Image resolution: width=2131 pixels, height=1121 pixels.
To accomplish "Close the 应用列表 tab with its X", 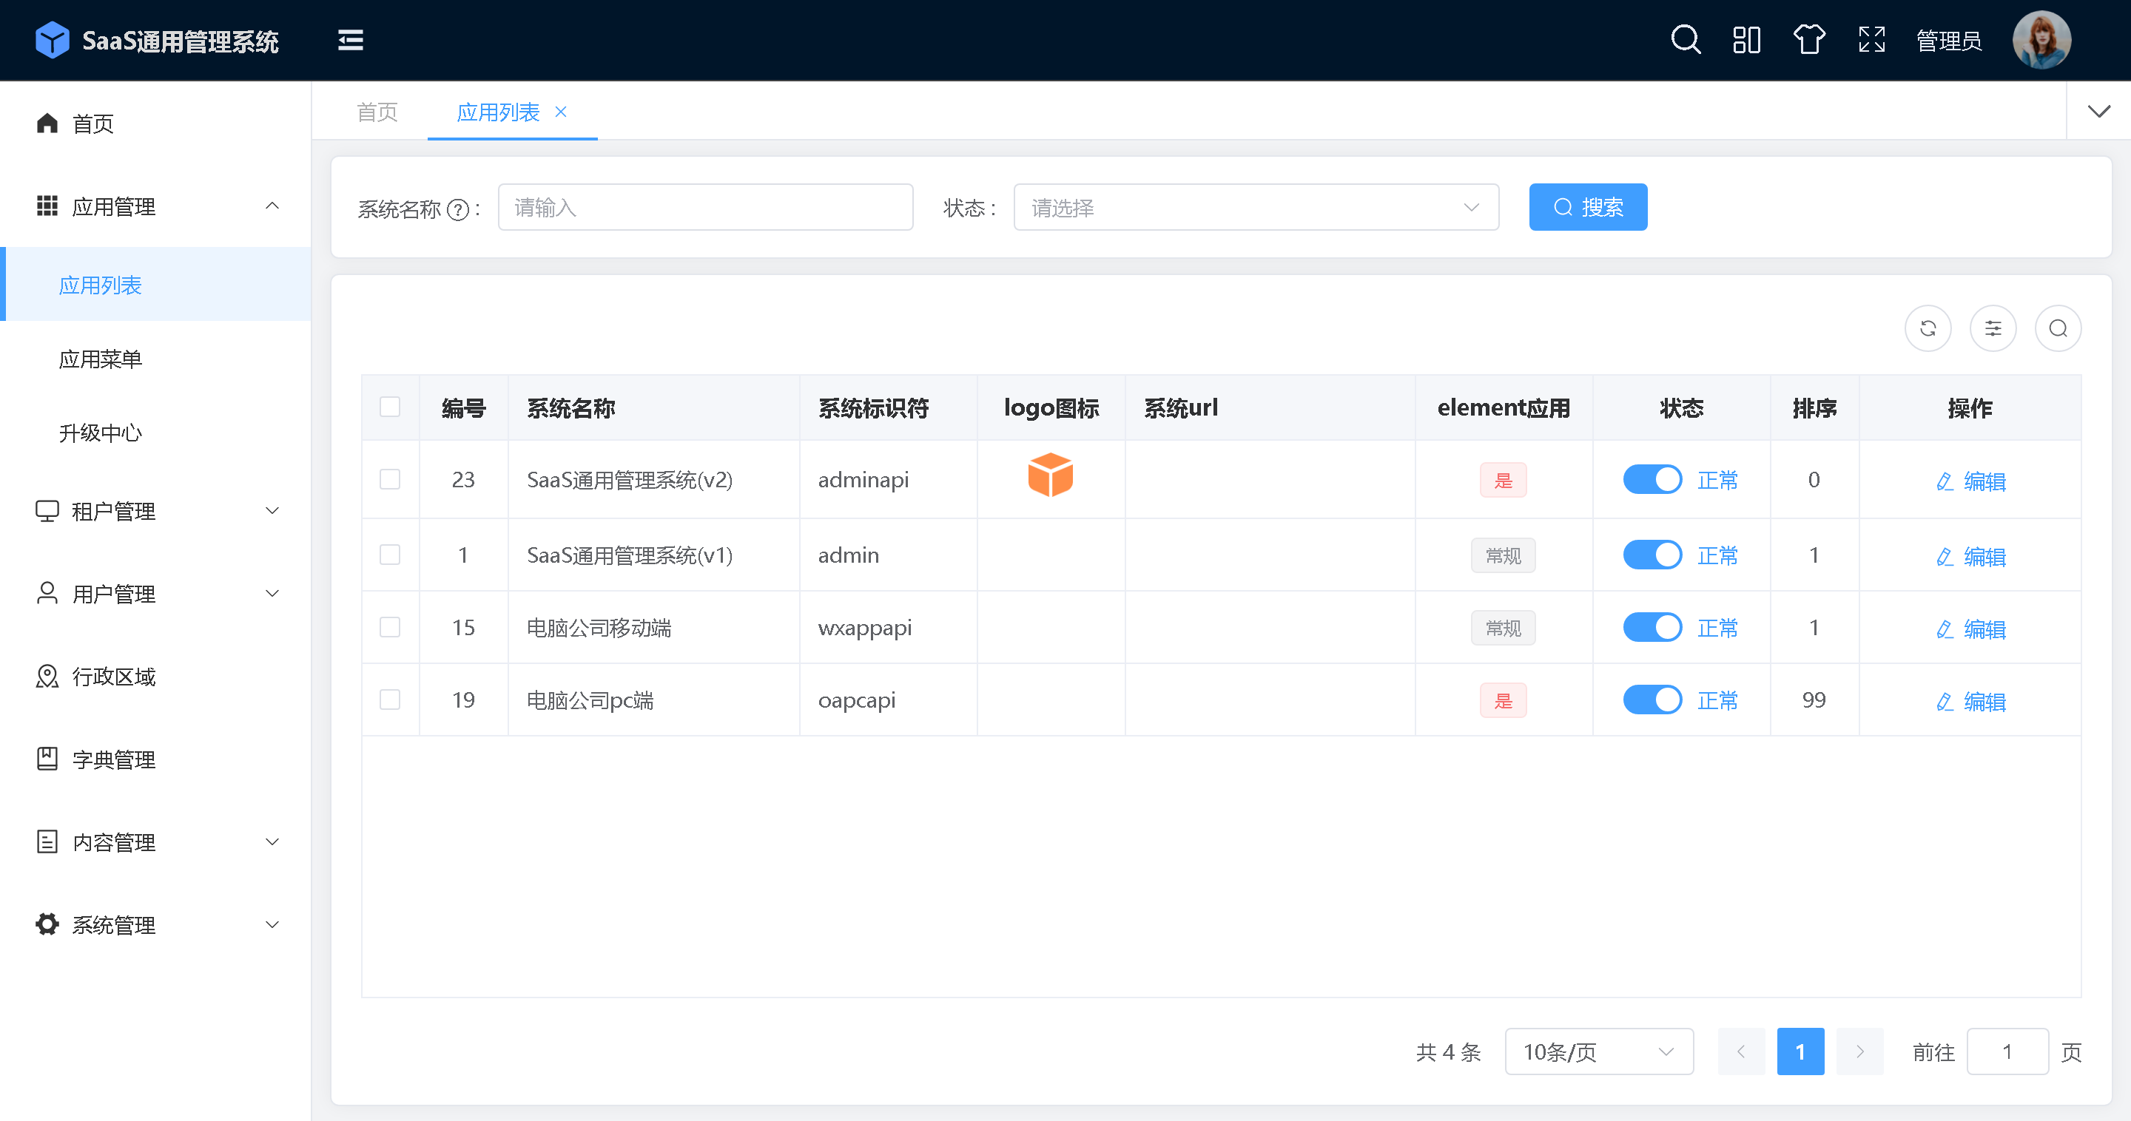I will tap(561, 112).
